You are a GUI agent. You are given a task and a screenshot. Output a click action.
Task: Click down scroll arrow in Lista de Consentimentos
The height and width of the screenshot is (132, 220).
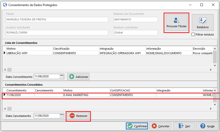pos(215,65)
